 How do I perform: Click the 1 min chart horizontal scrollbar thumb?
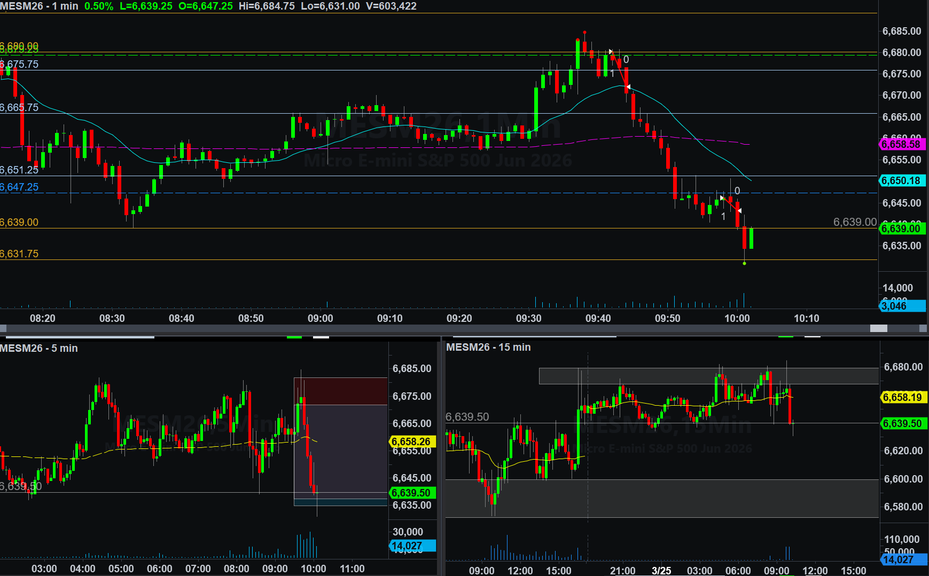point(878,328)
